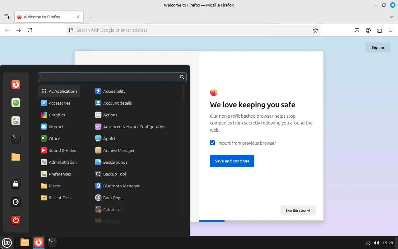Go back with the left arrow button
Viewport: 398px width, 249px height.
click(7, 30)
